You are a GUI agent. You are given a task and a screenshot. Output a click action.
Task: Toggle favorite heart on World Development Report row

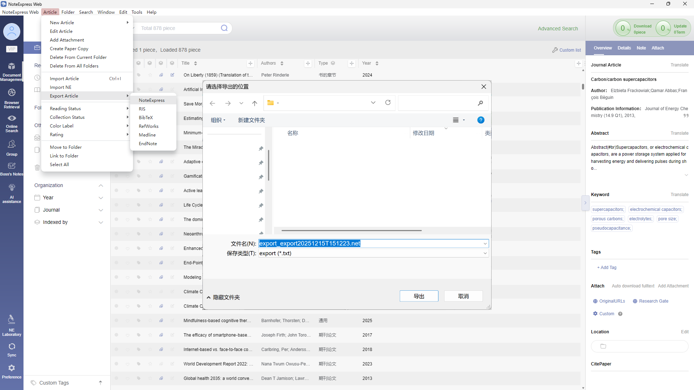tap(128, 364)
